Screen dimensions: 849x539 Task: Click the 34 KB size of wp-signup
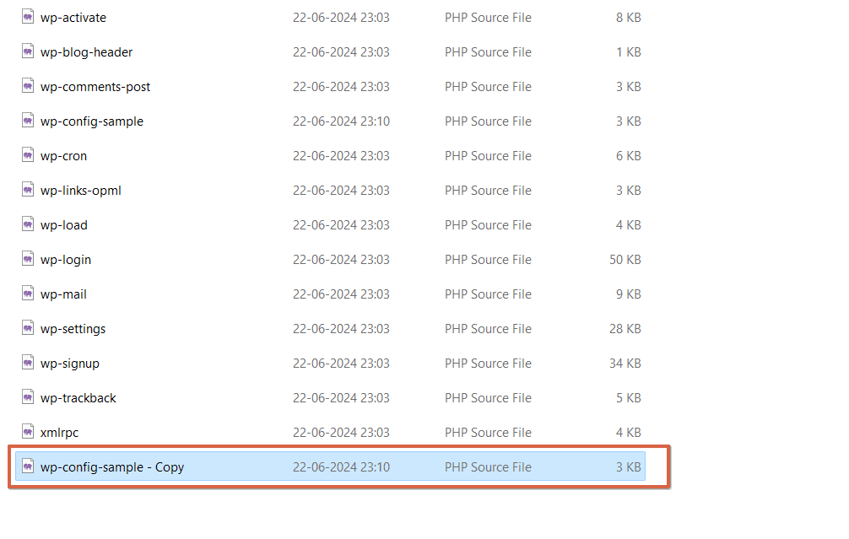(x=625, y=364)
